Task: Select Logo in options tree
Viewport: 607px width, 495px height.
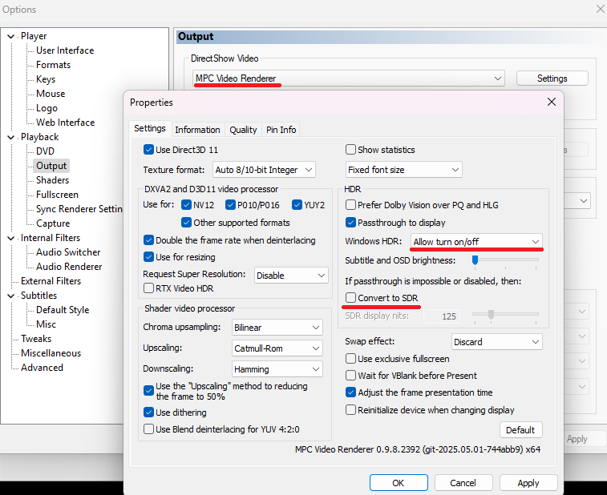Action: (47, 108)
